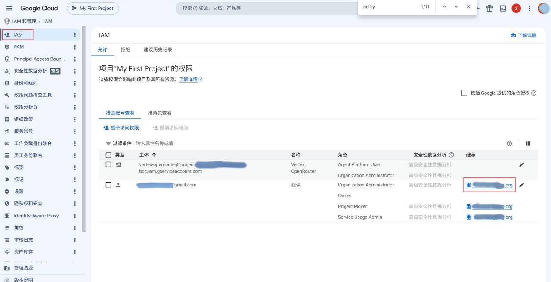Focus the 过滤条件 filter input

319,143
